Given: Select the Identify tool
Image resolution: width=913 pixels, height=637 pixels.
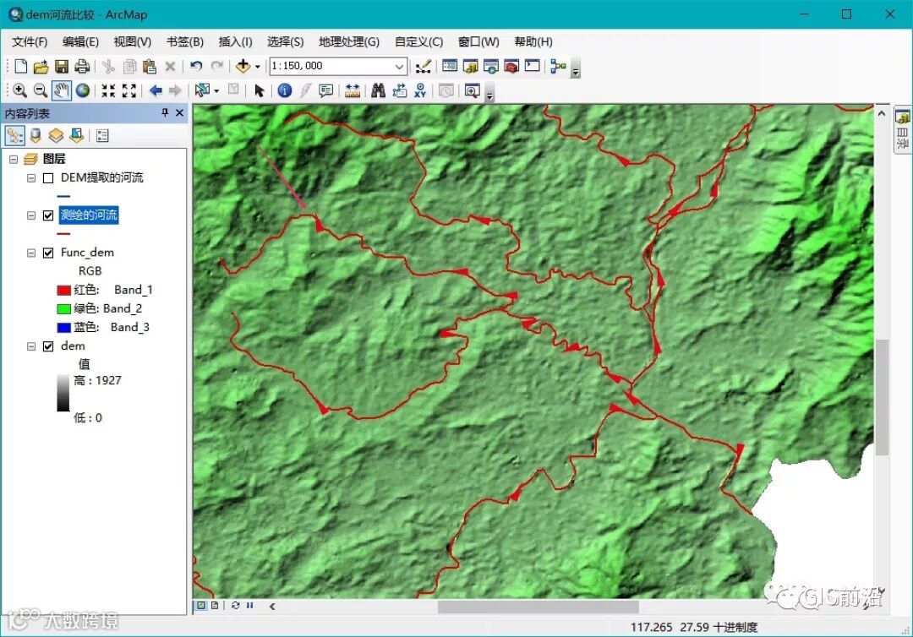Looking at the screenshot, I should pos(285,90).
